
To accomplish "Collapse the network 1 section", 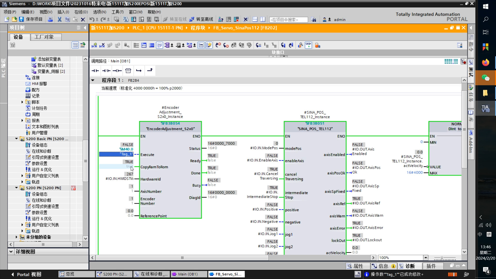I will click(93, 80).
